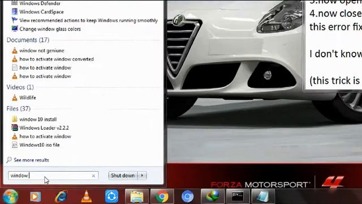
Task: Switch to the Command Prompt taskbar window
Action: pyautogui.click(x=238, y=197)
